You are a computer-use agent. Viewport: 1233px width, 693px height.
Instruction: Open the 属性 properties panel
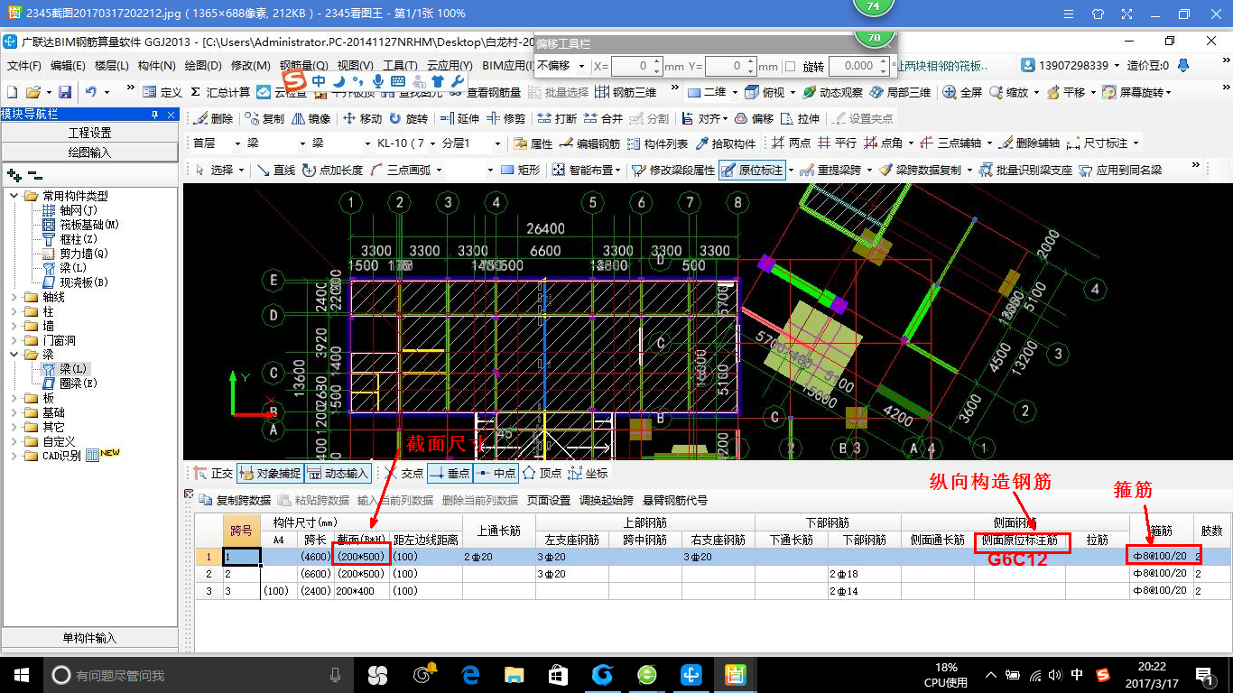pos(533,143)
